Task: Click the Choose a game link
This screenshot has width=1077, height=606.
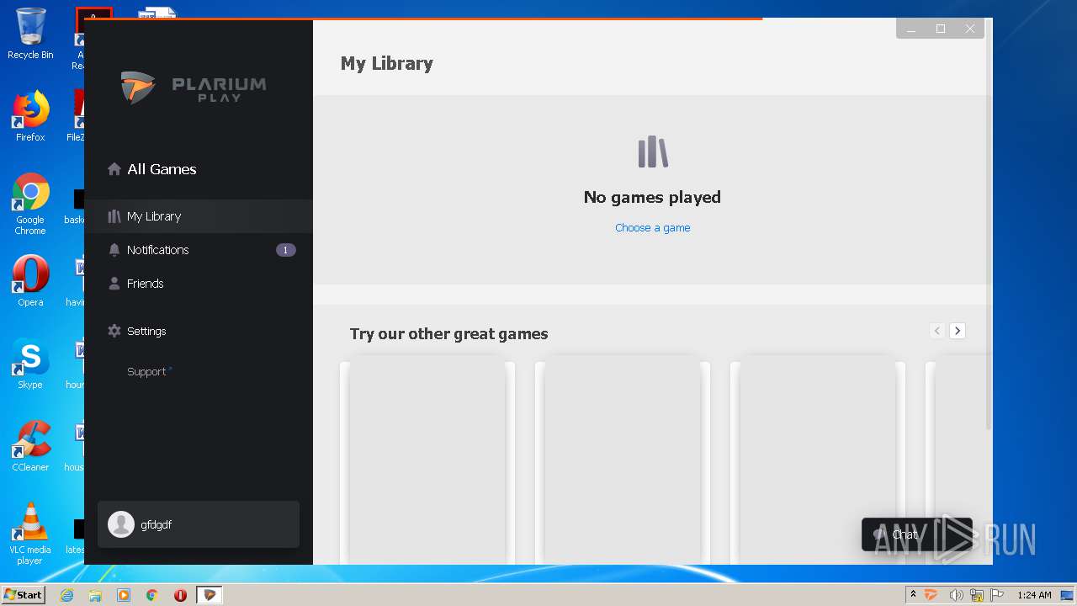Action: coord(653,227)
